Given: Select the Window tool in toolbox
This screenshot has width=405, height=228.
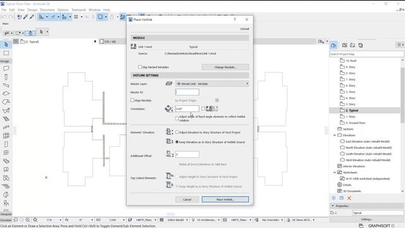Looking at the screenshot, I should point(6,153).
